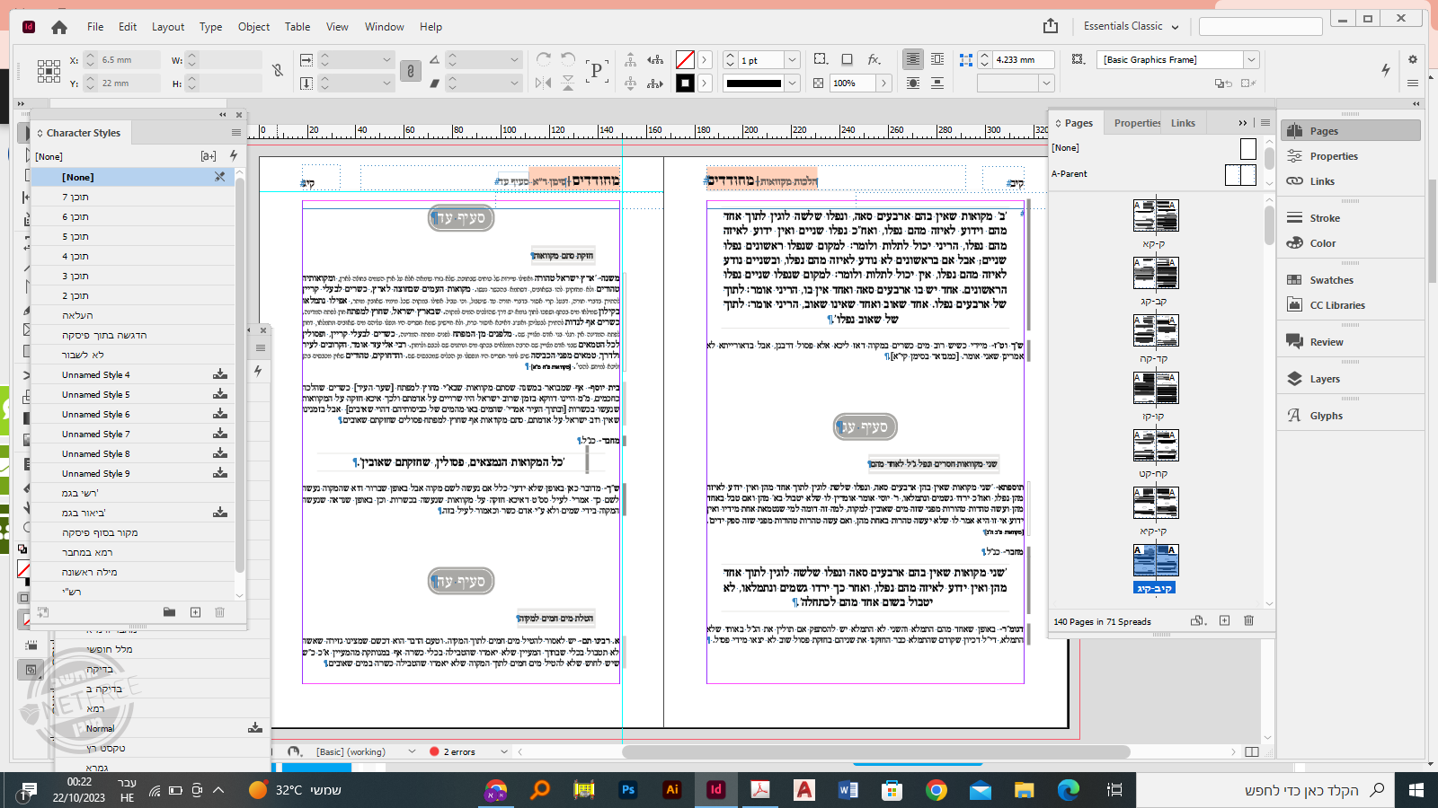1438x808 pixels.
Task: Apply drop shadow to the object
Action: (x=847, y=59)
